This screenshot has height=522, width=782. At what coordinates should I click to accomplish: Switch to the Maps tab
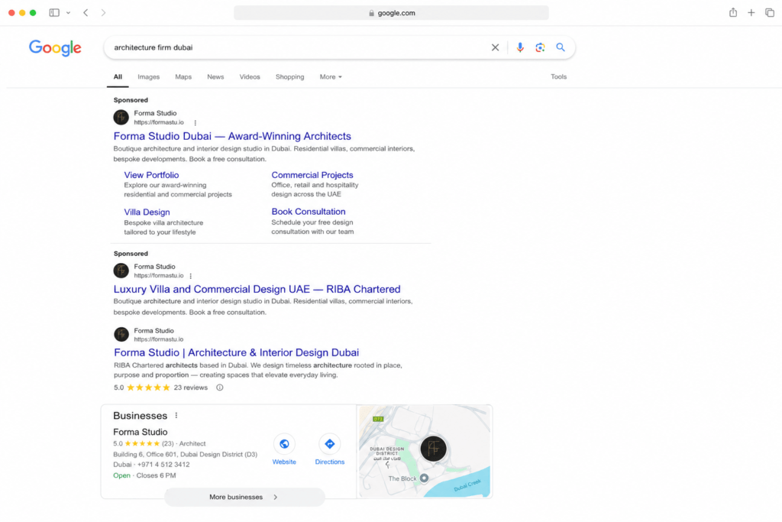[x=183, y=77]
